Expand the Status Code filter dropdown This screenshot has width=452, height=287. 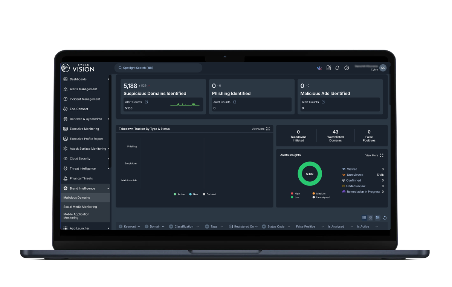coord(276,227)
